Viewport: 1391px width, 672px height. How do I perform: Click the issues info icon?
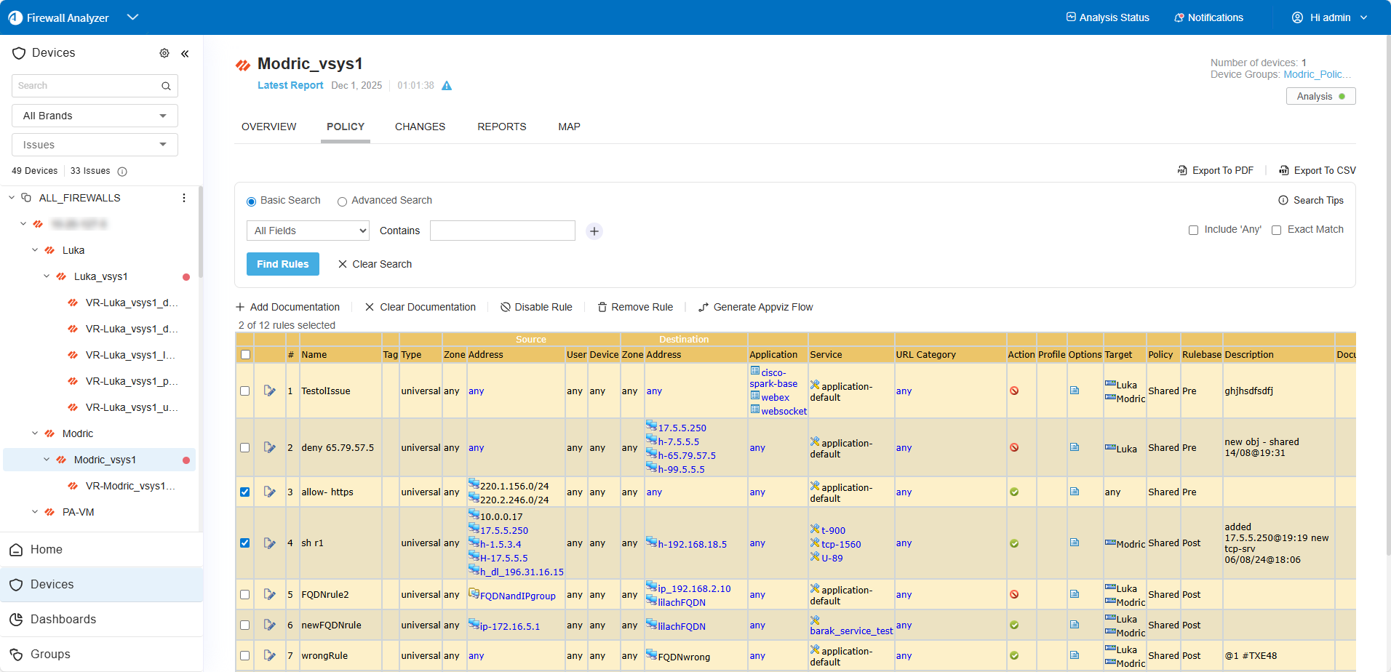(x=122, y=172)
